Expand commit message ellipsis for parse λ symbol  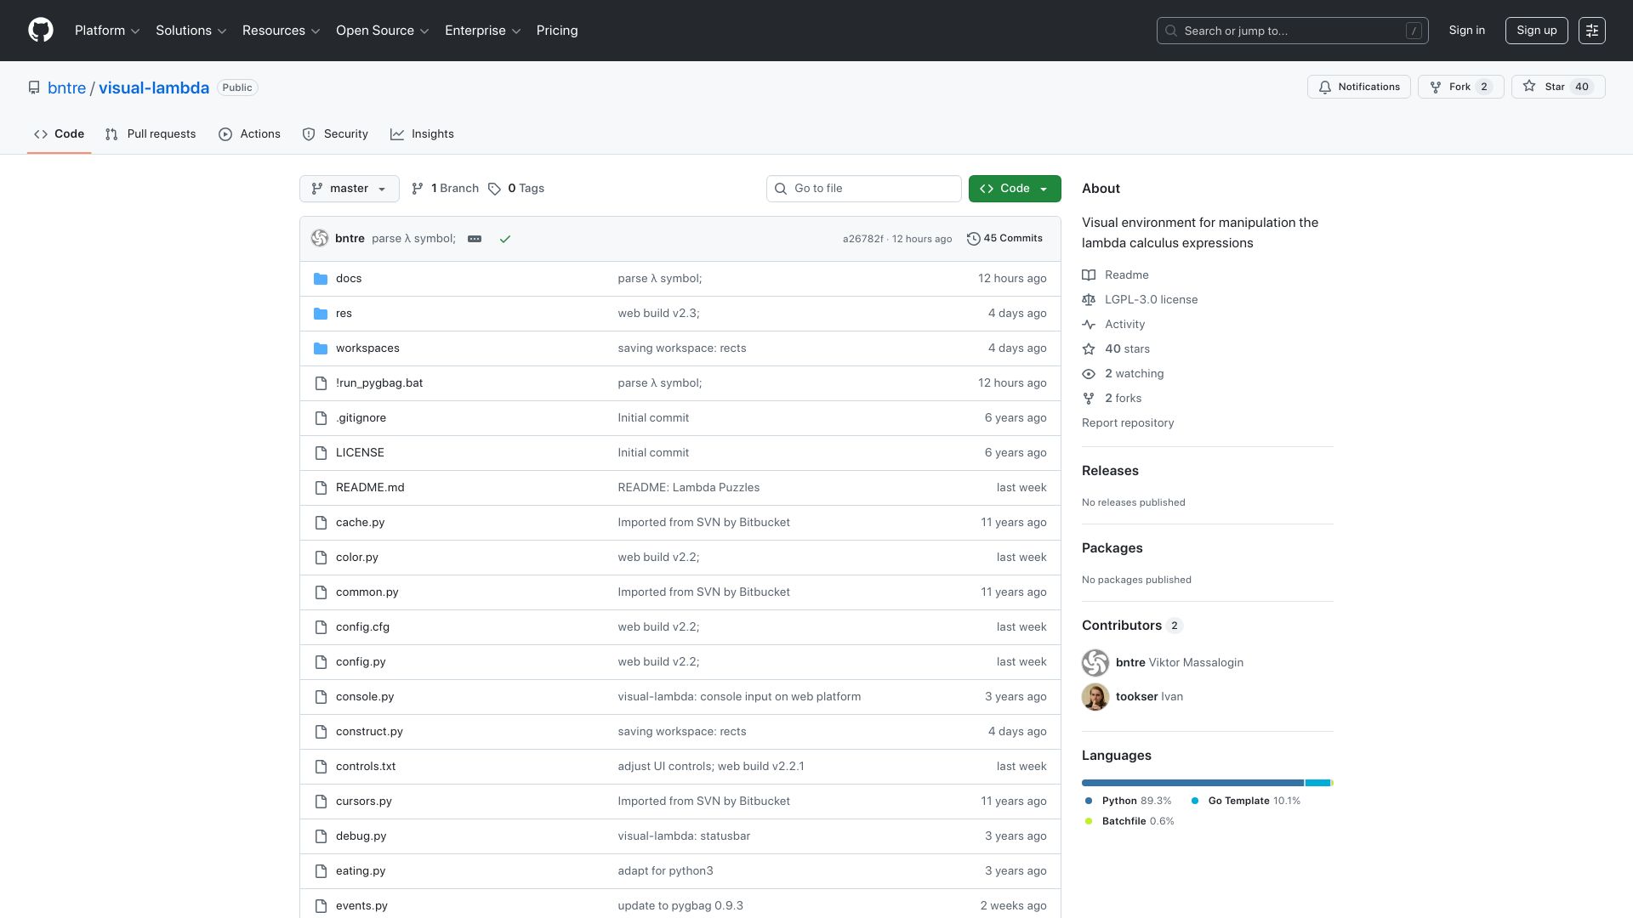coord(475,239)
